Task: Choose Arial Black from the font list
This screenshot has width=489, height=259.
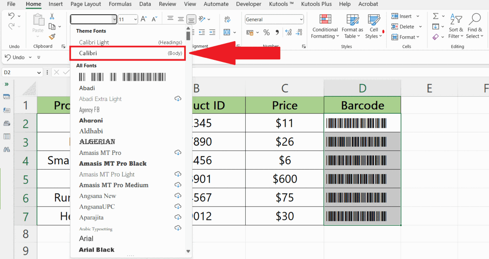Action: (97, 250)
